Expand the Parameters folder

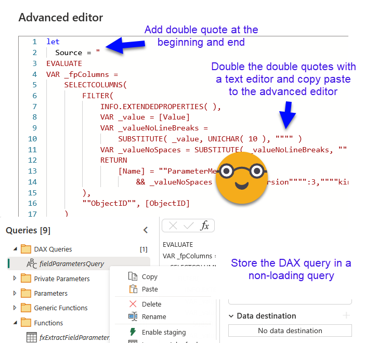pos(15,293)
